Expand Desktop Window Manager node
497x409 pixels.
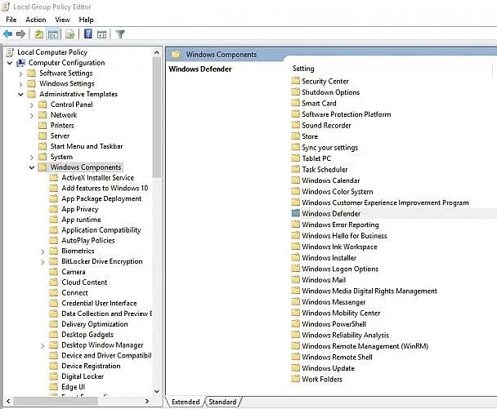[43, 345]
